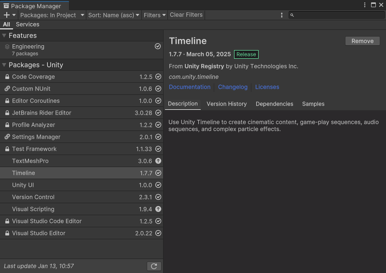386x273 pixels.
Task: Open the Dependencies tab
Action: (x=274, y=104)
